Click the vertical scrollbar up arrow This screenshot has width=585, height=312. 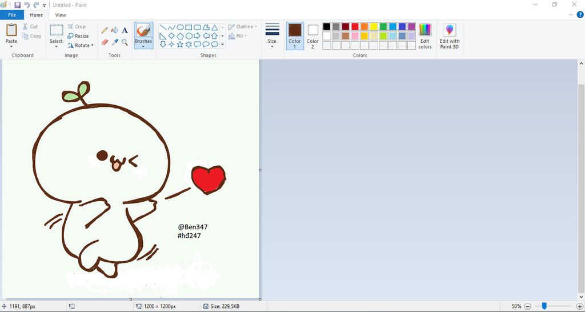point(581,63)
